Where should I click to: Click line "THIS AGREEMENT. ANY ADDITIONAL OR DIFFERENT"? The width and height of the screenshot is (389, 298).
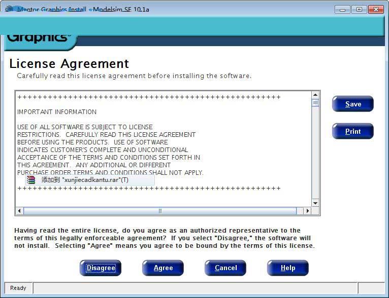(94, 165)
